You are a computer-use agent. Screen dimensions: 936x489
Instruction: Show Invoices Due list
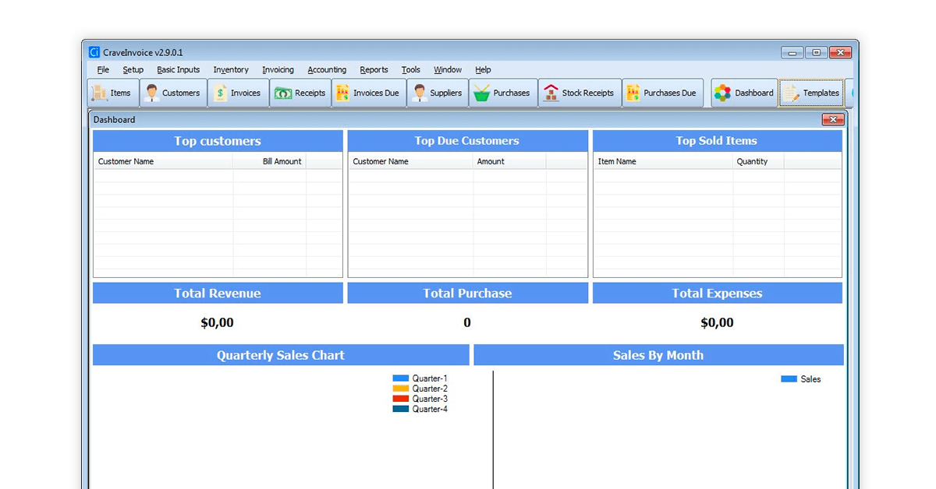[x=369, y=93]
